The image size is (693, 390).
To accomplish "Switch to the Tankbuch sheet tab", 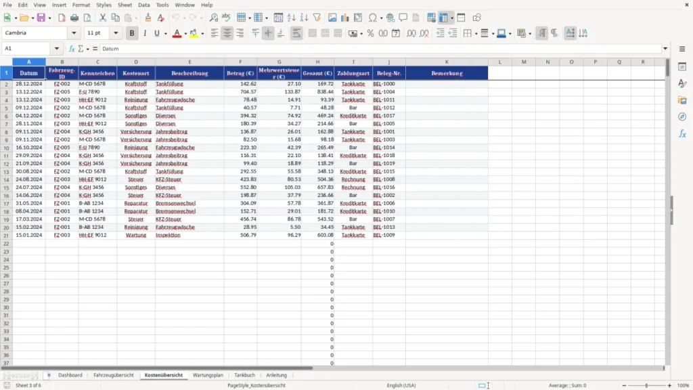I will click(x=244, y=375).
